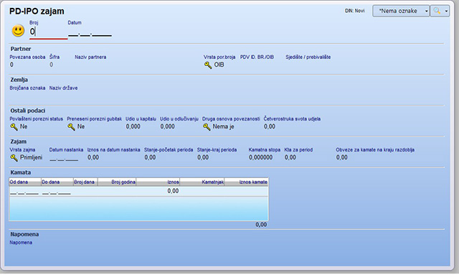
Task: Click the Primljeni loan type value
Action: (31, 157)
